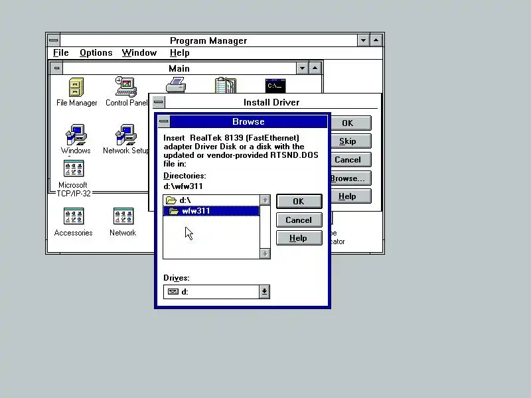Open the Options menu
This screenshot has width=531, height=398.
click(x=96, y=53)
